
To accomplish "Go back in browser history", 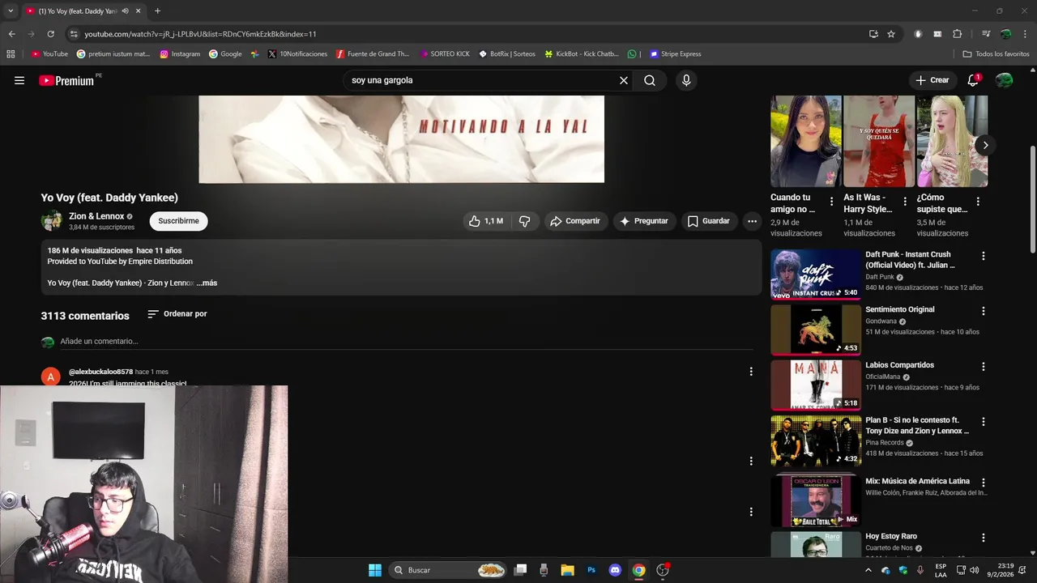I will click(11, 34).
